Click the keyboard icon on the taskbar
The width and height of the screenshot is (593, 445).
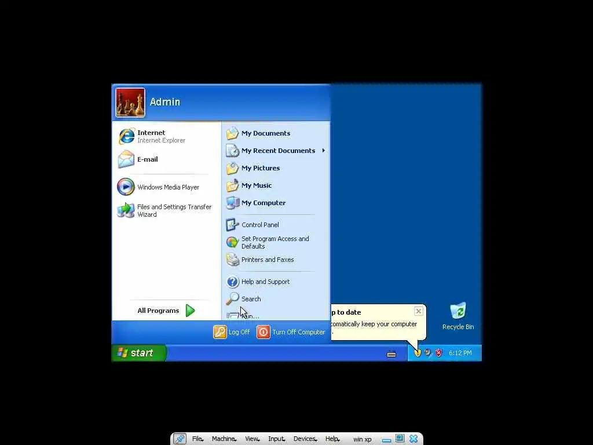391,354
